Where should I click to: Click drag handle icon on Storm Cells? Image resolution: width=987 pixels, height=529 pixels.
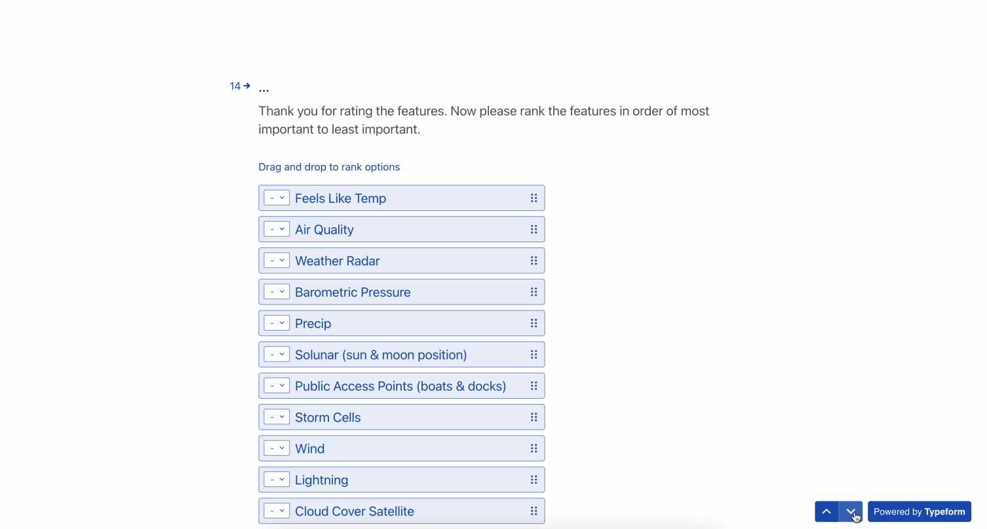pyautogui.click(x=533, y=417)
